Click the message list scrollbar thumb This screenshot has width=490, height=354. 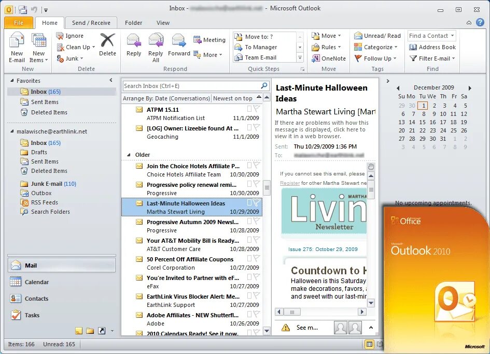click(x=267, y=188)
